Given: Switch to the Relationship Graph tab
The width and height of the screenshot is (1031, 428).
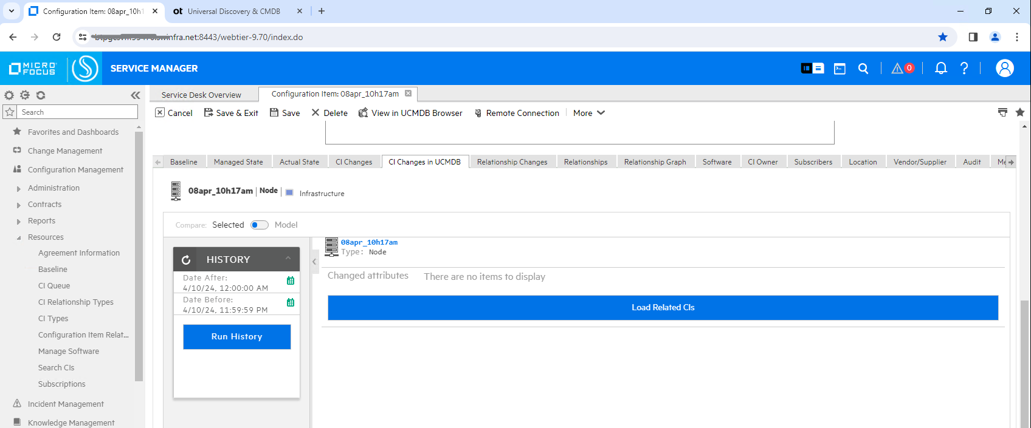Looking at the screenshot, I should click(x=655, y=162).
